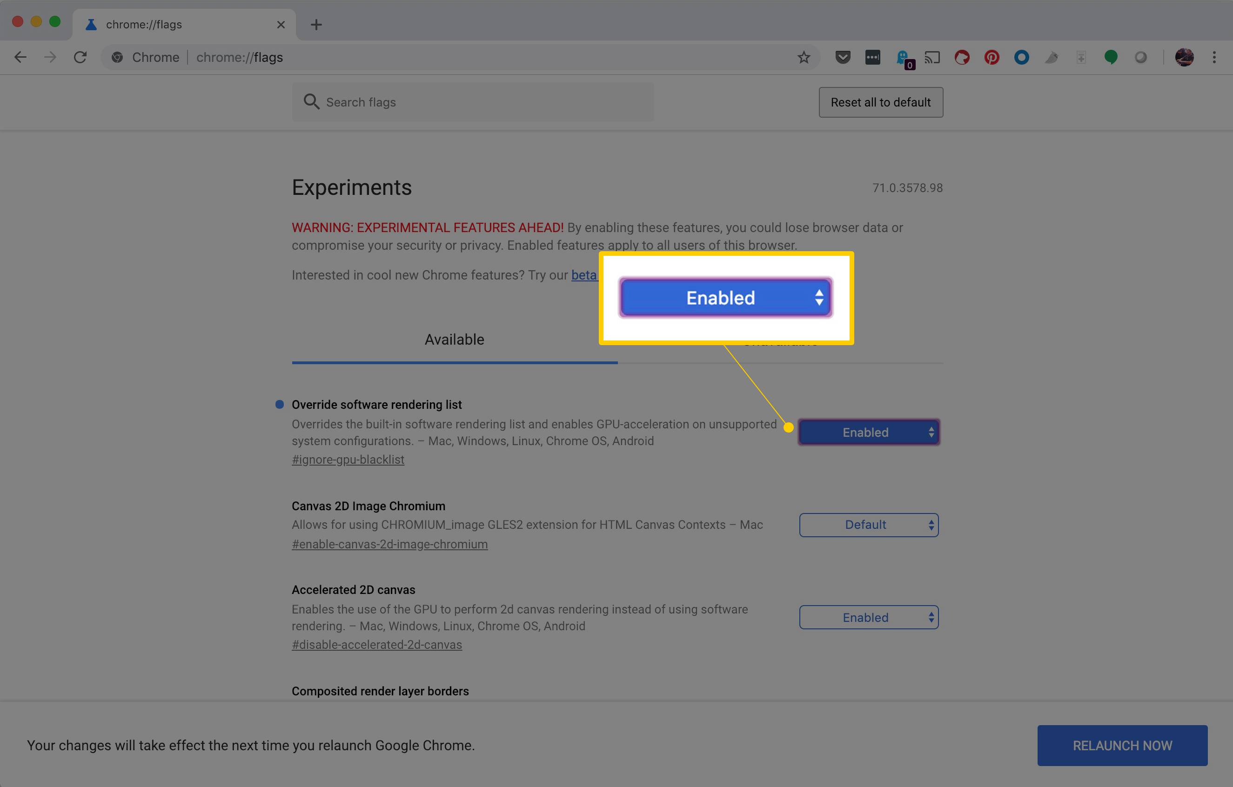The height and width of the screenshot is (787, 1233).
Task: Open Chrome's three-dot menu
Action: click(x=1214, y=57)
